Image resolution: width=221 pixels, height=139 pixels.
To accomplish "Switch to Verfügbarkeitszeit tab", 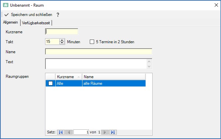I will tap(37, 23).
